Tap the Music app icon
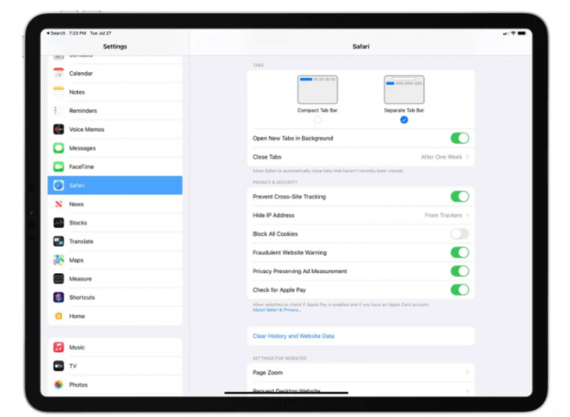The height and width of the screenshot is (417, 570). [59, 347]
